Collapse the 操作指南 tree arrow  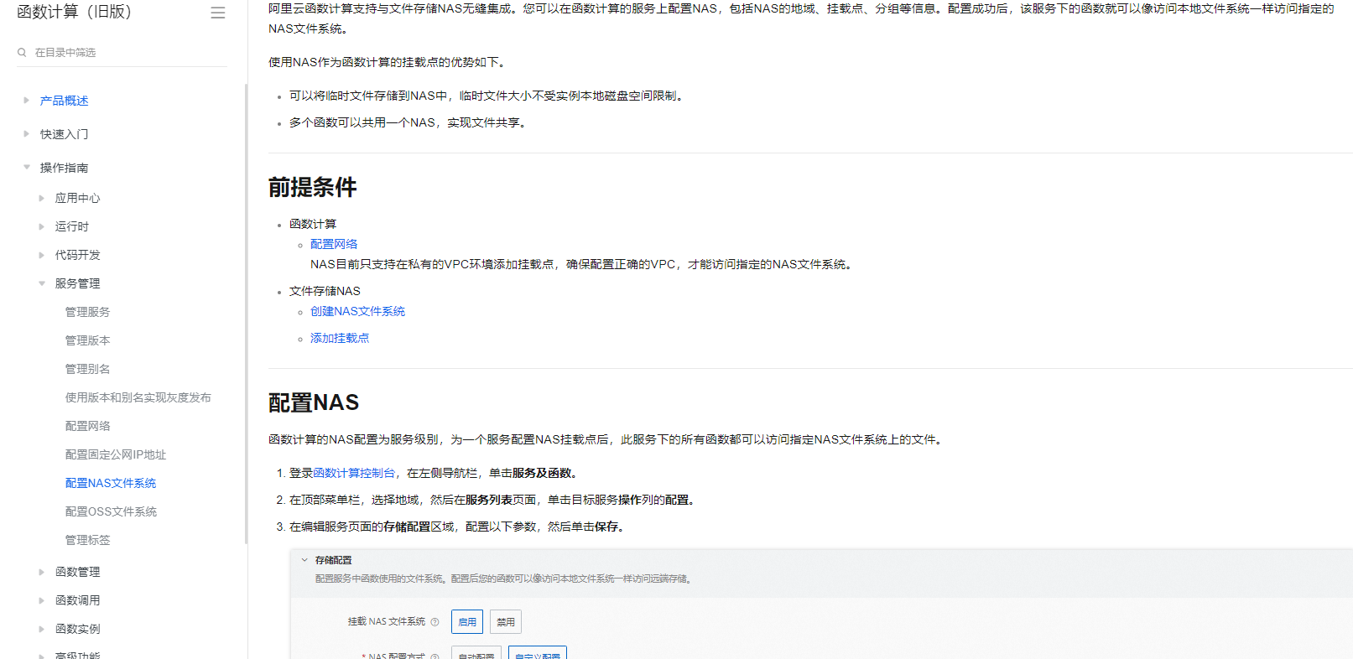(27, 168)
